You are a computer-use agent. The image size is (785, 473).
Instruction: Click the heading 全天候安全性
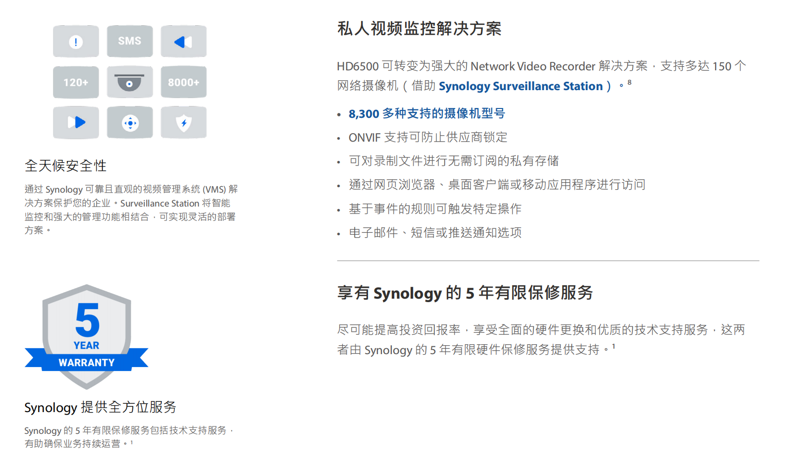pos(66,165)
